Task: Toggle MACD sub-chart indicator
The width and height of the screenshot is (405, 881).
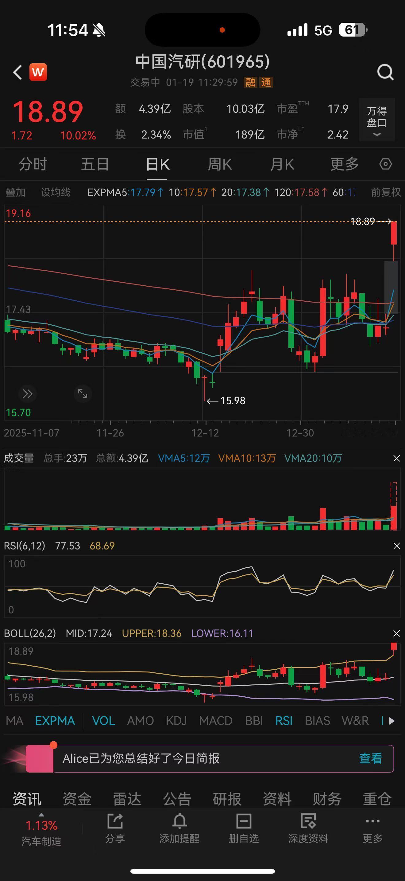Action: [216, 721]
